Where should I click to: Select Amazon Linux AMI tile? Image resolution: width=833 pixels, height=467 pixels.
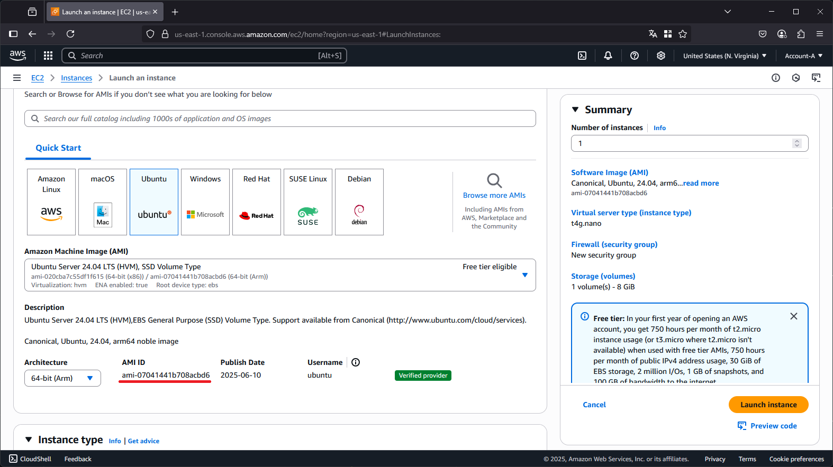pos(51,202)
